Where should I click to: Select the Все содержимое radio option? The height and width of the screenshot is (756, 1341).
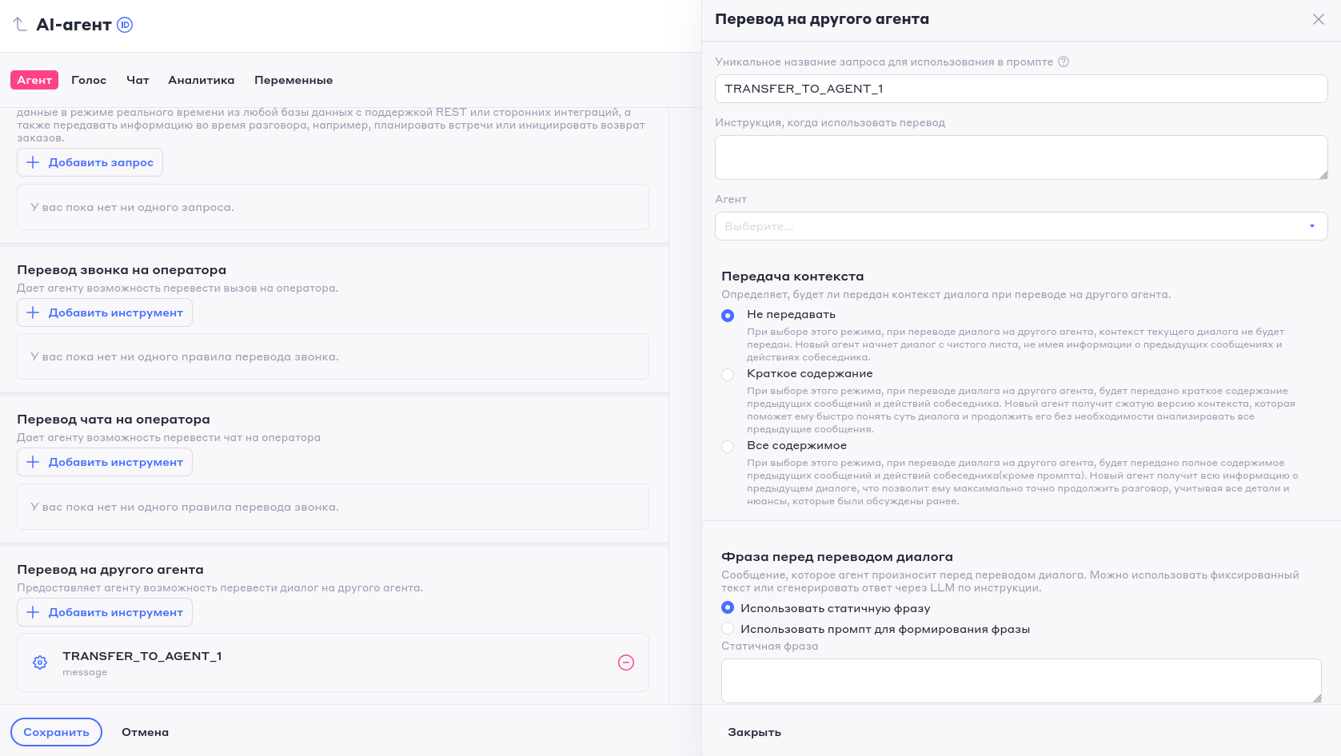pos(728,447)
